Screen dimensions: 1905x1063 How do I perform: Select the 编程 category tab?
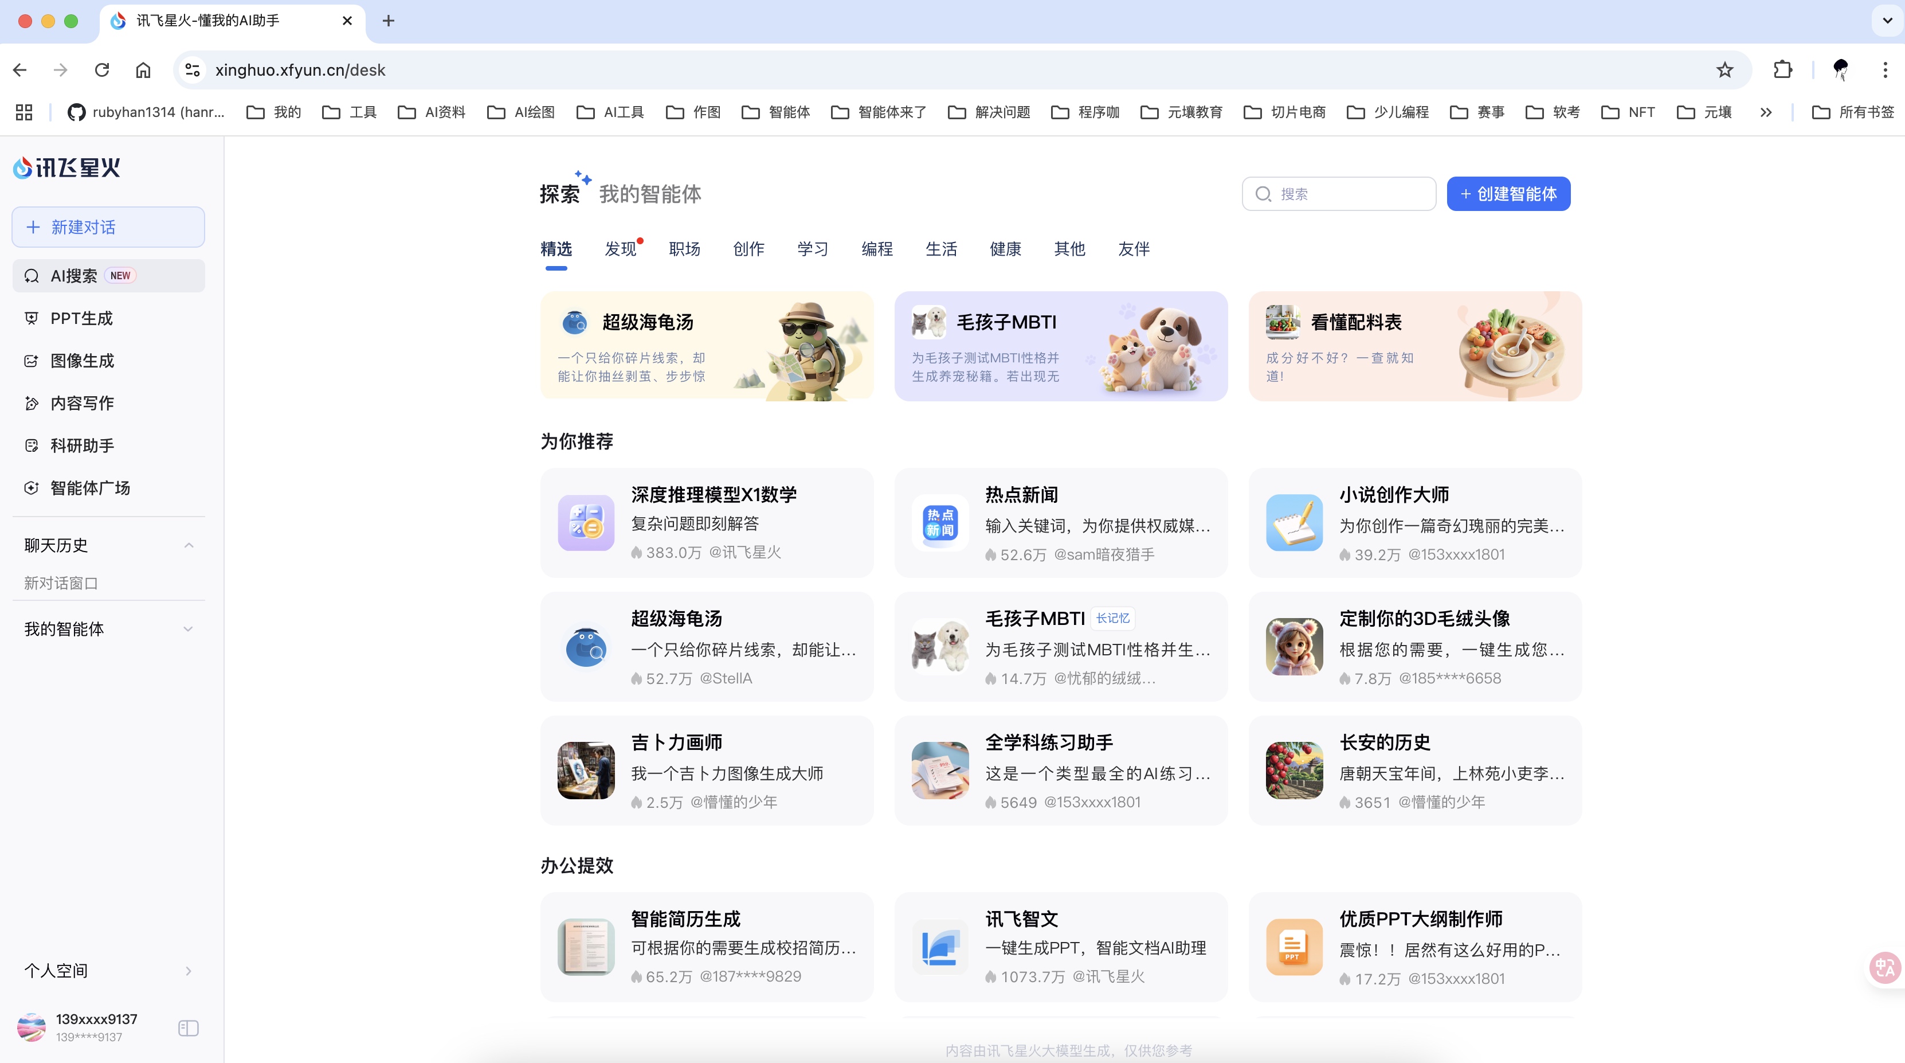(877, 249)
